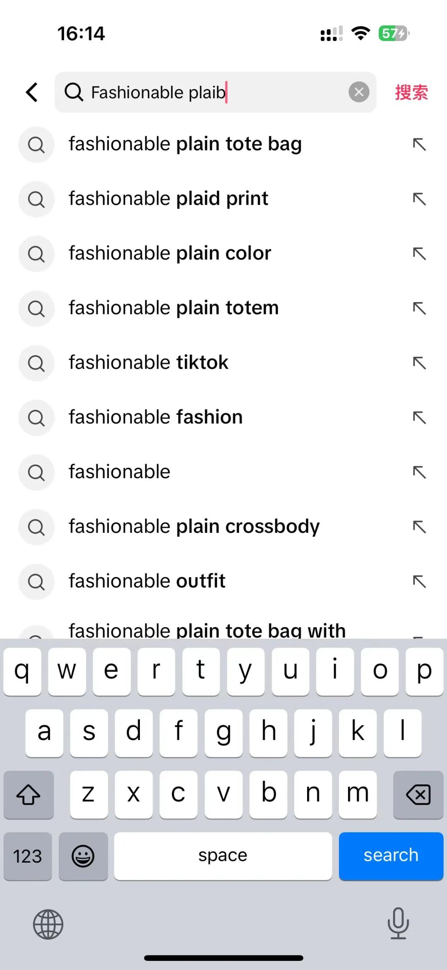Tap arrow beside 'fashionable plain color'
Image resolution: width=447 pixels, height=970 pixels.
pyautogui.click(x=419, y=254)
